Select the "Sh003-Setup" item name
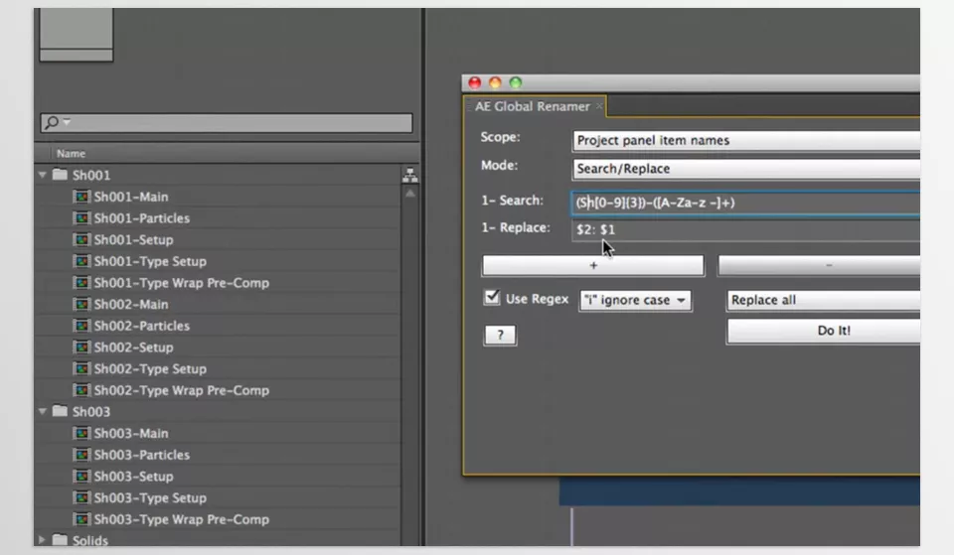The height and width of the screenshot is (555, 954). point(133,476)
